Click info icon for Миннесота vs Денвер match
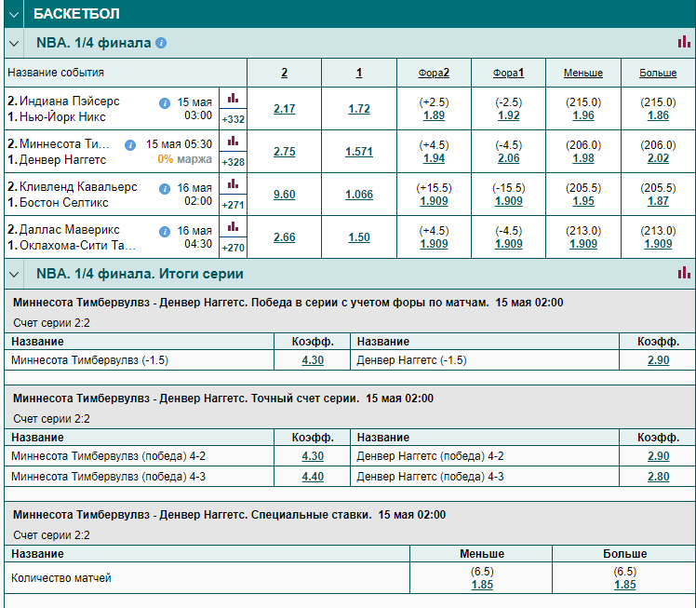Screen dimensions: 696x608 pos(130,144)
